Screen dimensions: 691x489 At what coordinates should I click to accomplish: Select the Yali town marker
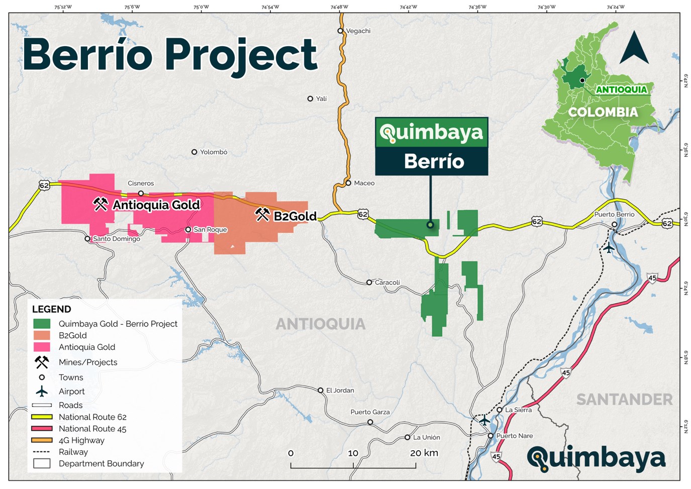310,99
